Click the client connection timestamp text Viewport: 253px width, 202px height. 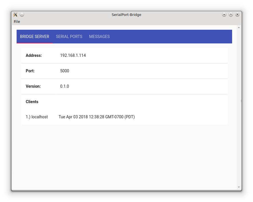click(x=97, y=117)
